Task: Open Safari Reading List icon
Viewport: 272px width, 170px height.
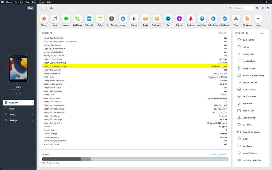Action: [x=225, y=19]
